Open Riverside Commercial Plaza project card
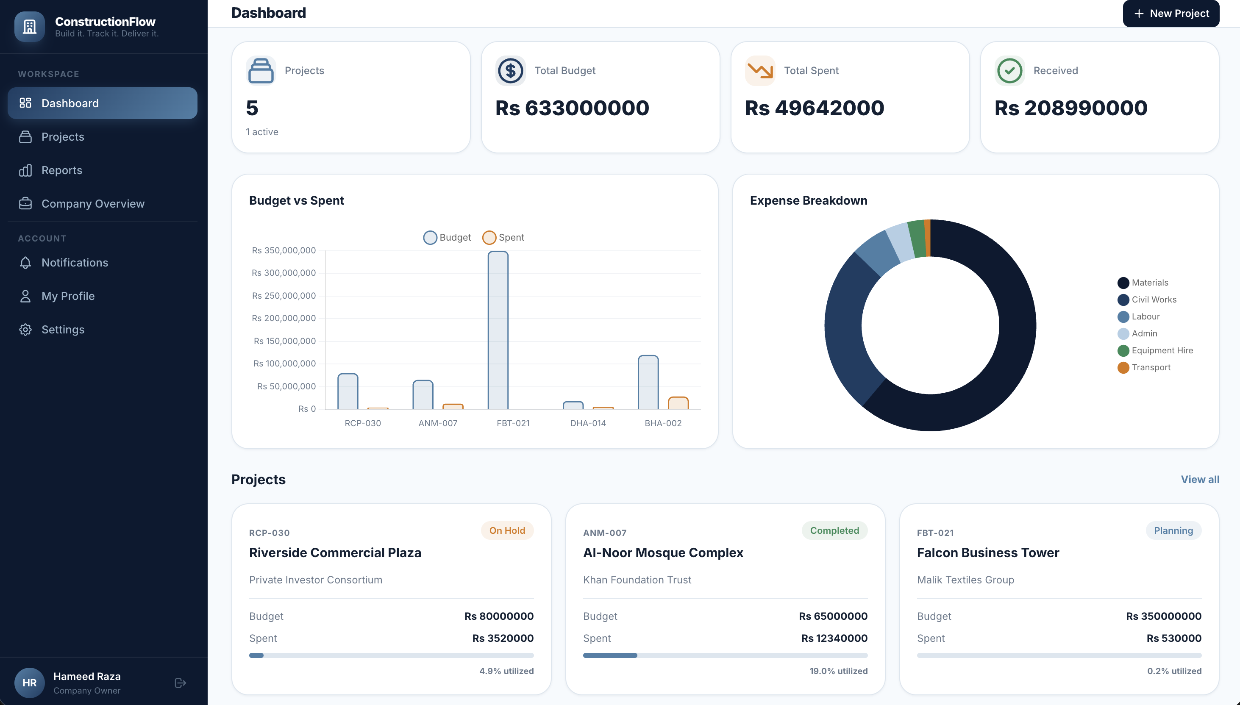 click(391, 600)
